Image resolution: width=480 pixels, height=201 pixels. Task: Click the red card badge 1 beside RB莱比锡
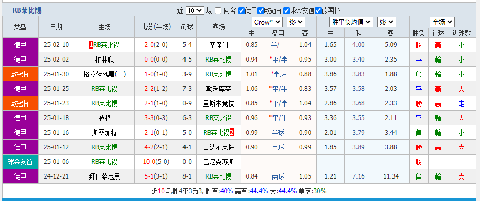91,45
